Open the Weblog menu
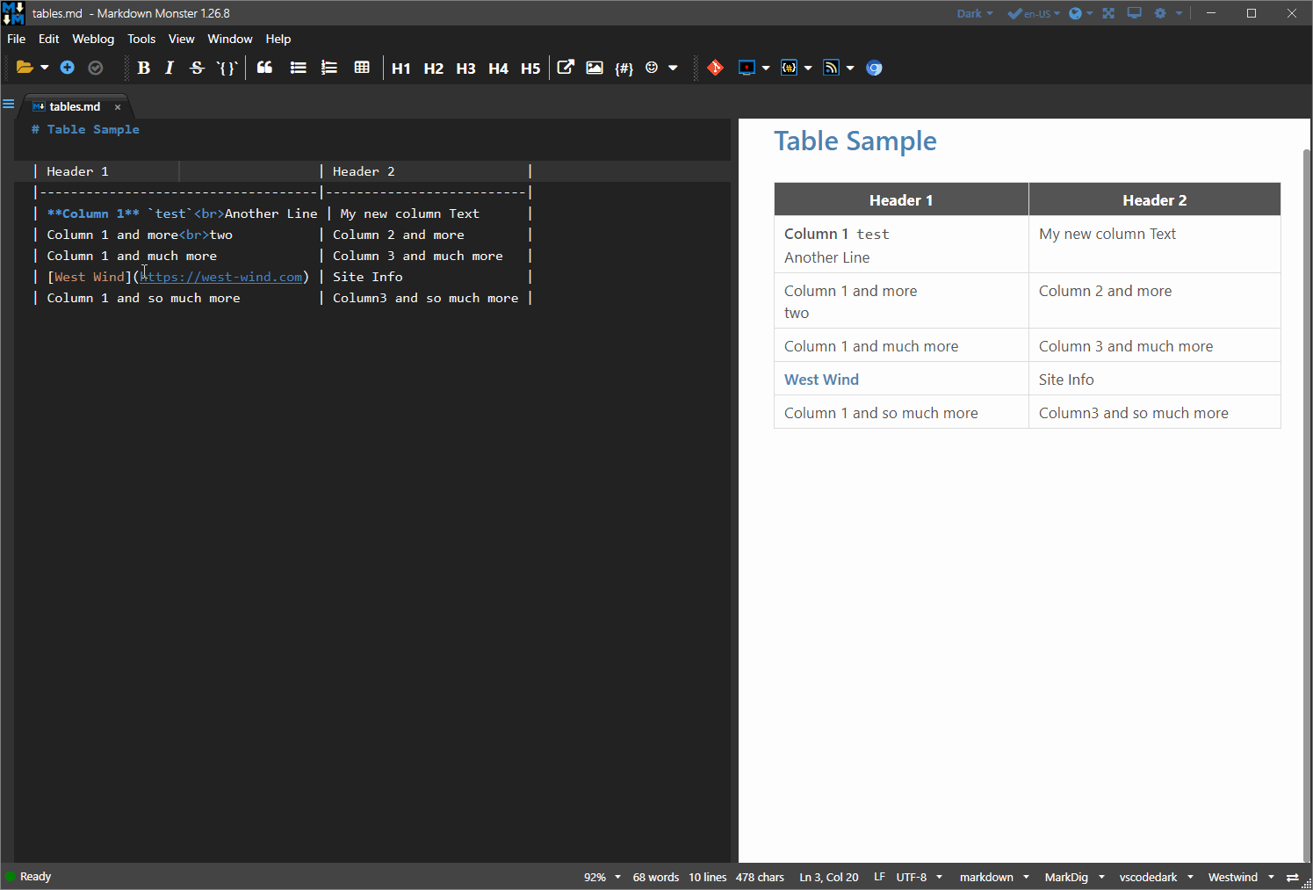Viewport: 1313px width, 890px height. [93, 39]
